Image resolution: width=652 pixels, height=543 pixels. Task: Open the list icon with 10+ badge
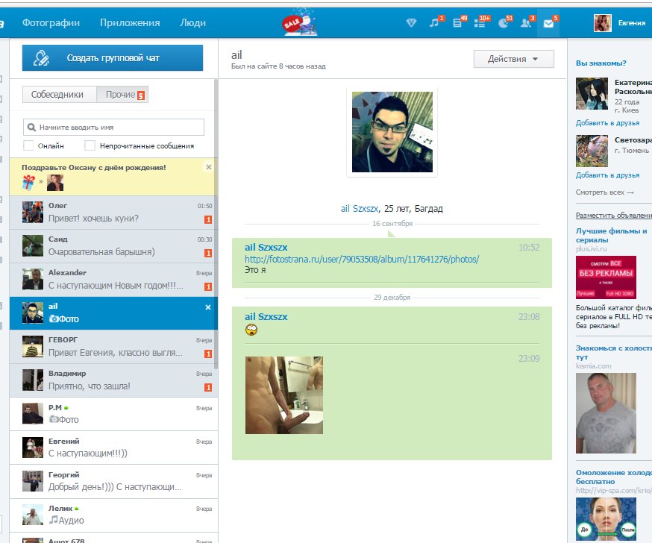pyautogui.click(x=480, y=23)
